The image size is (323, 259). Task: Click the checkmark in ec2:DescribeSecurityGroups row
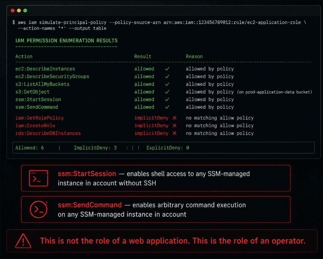click(x=167, y=77)
